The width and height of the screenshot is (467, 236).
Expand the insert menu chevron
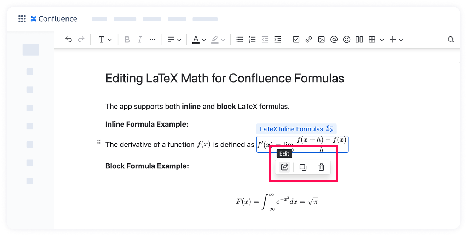[x=401, y=40]
